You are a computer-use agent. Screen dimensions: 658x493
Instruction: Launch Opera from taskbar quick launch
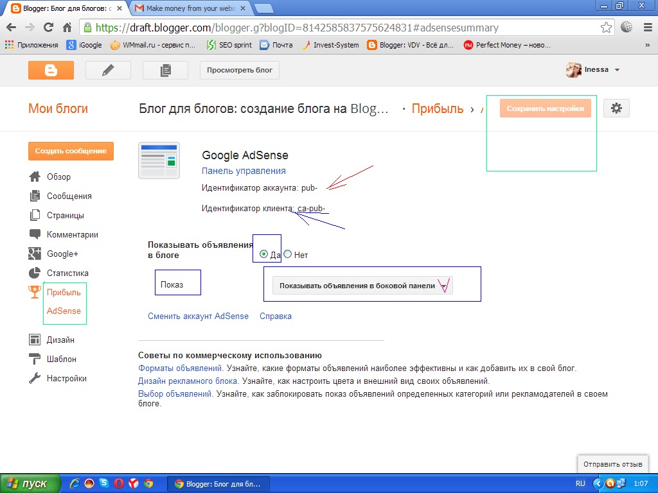point(119,483)
